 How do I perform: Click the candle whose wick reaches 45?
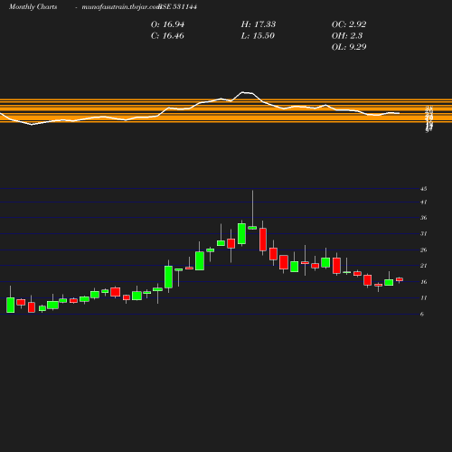(252, 228)
